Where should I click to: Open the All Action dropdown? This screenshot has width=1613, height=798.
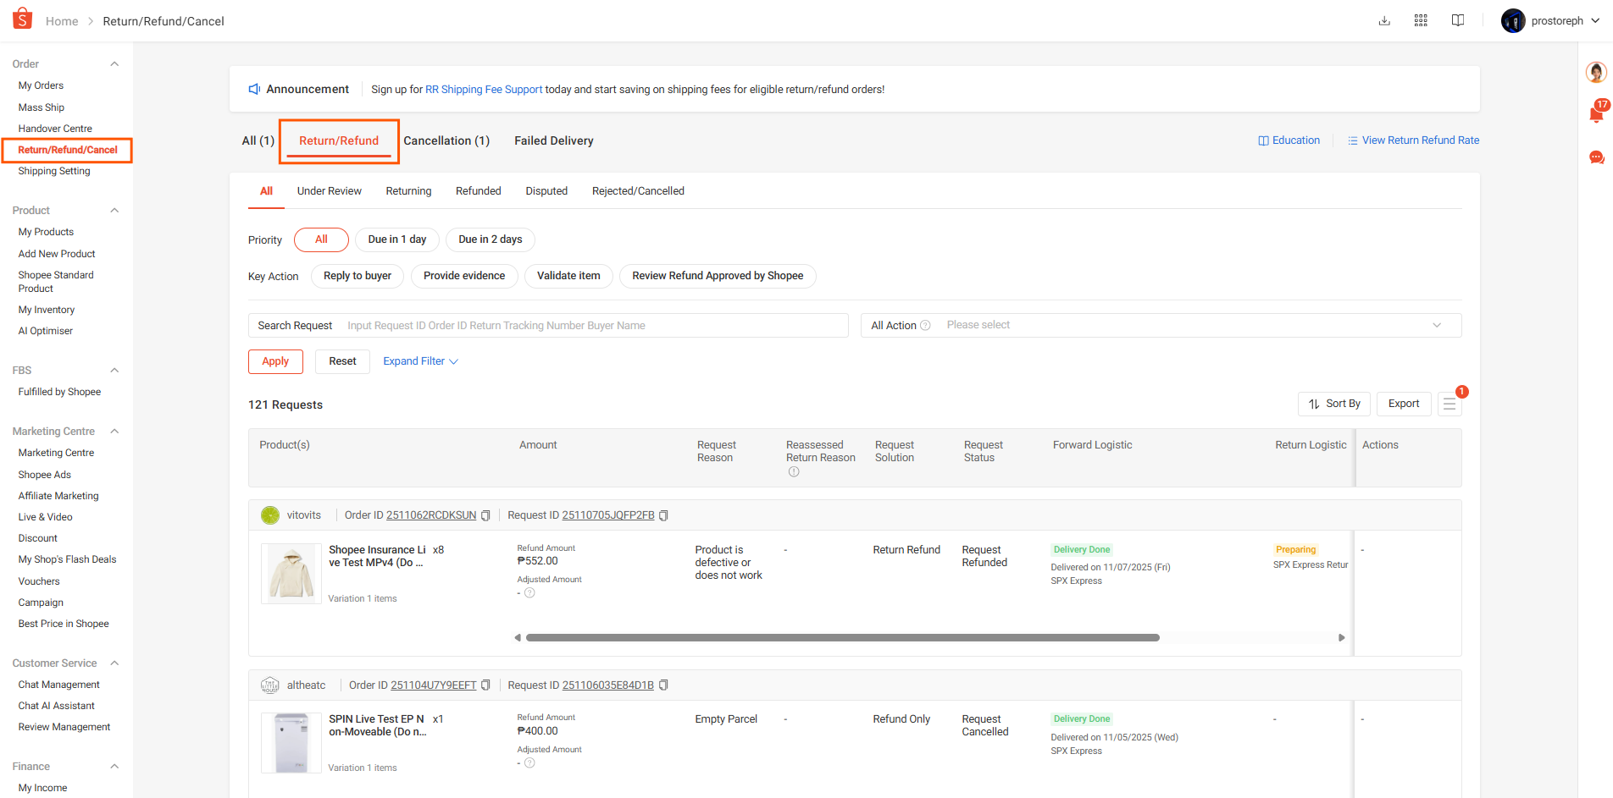(x=1161, y=326)
